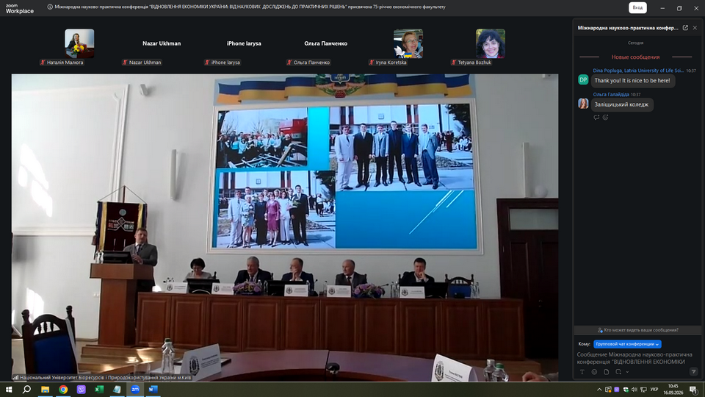This screenshot has height=397, width=705.
Task: Pop out the chat panel window
Action: click(x=685, y=28)
